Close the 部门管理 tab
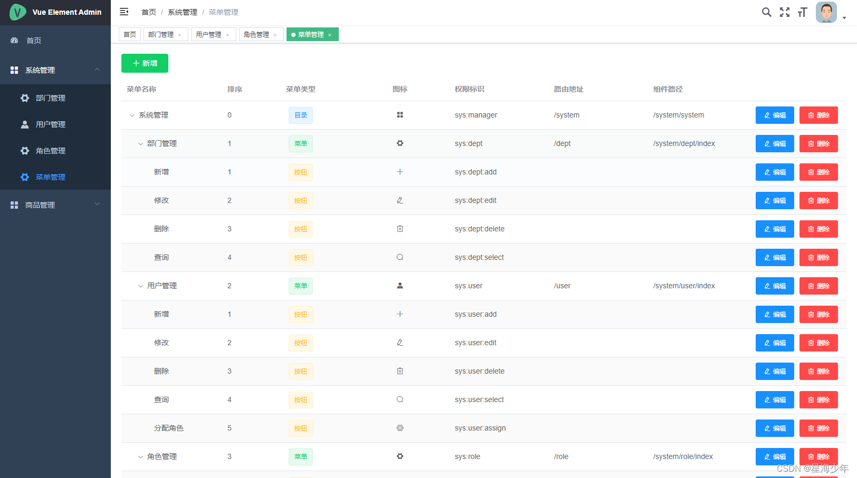 click(x=179, y=35)
